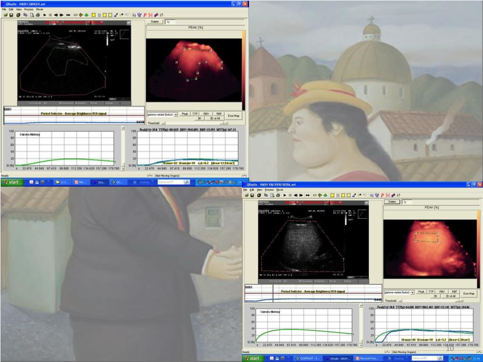Click Copy icon in VALVIERI ROSA toolbar
Screen dimensions: 483x362
pos(266,195)
